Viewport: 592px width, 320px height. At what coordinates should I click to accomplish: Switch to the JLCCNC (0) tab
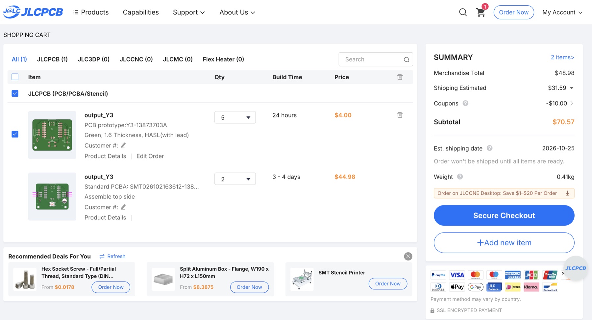tap(136, 59)
